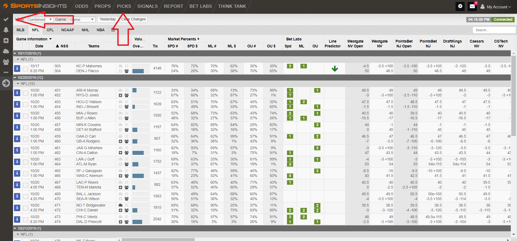Open the Game dropdown selector

pos(82,20)
